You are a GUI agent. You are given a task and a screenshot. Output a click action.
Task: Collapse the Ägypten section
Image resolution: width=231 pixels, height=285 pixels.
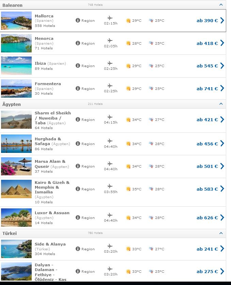tap(221, 104)
